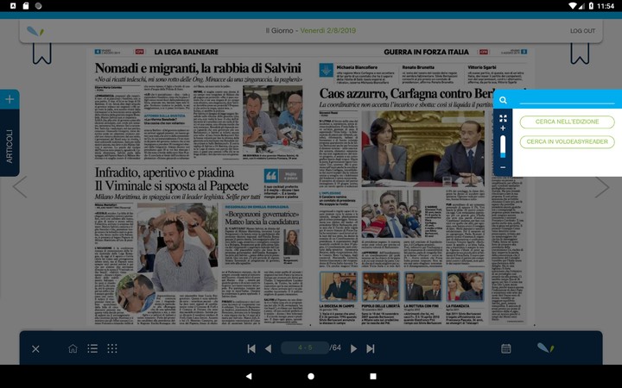Viewport: 622px width, 388px height.
Task: Click CERCA NELL'EDIZIONE button
Action: click(x=567, y=122)
